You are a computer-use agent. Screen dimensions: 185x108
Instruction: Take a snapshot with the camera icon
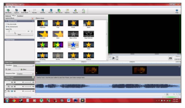click(170, 58)
